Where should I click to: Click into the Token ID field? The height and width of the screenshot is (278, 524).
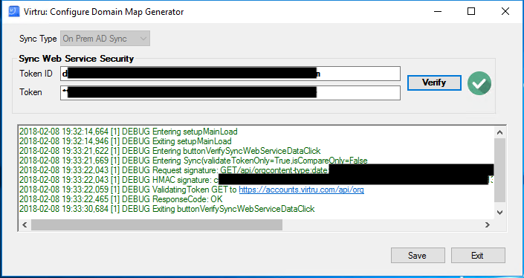coord(230,74)
